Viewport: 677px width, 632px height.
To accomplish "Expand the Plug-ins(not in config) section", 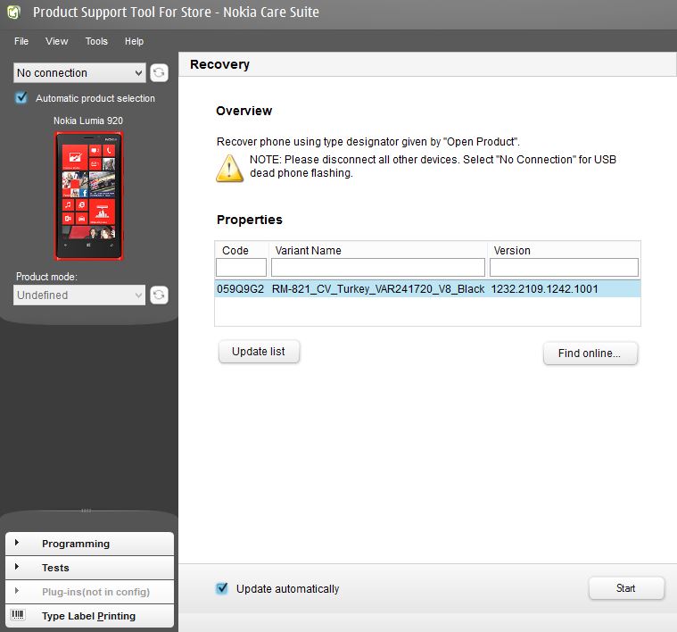I will (89, 592).
